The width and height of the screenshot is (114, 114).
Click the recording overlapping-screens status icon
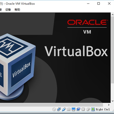click(x=78, y=109)
